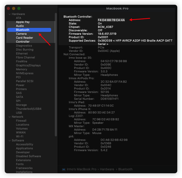The width and height of the screenshot is (182, 178).
Task: Open NVMExpress entry
Action: click(25, 73)
